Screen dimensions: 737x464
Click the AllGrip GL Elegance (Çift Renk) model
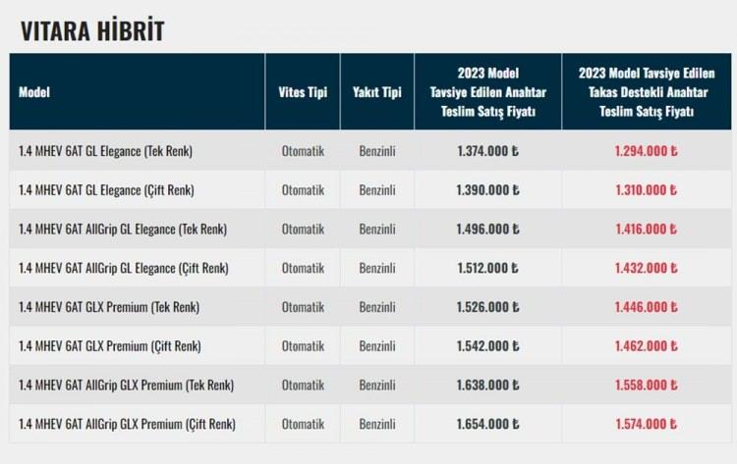pos(124,268)
